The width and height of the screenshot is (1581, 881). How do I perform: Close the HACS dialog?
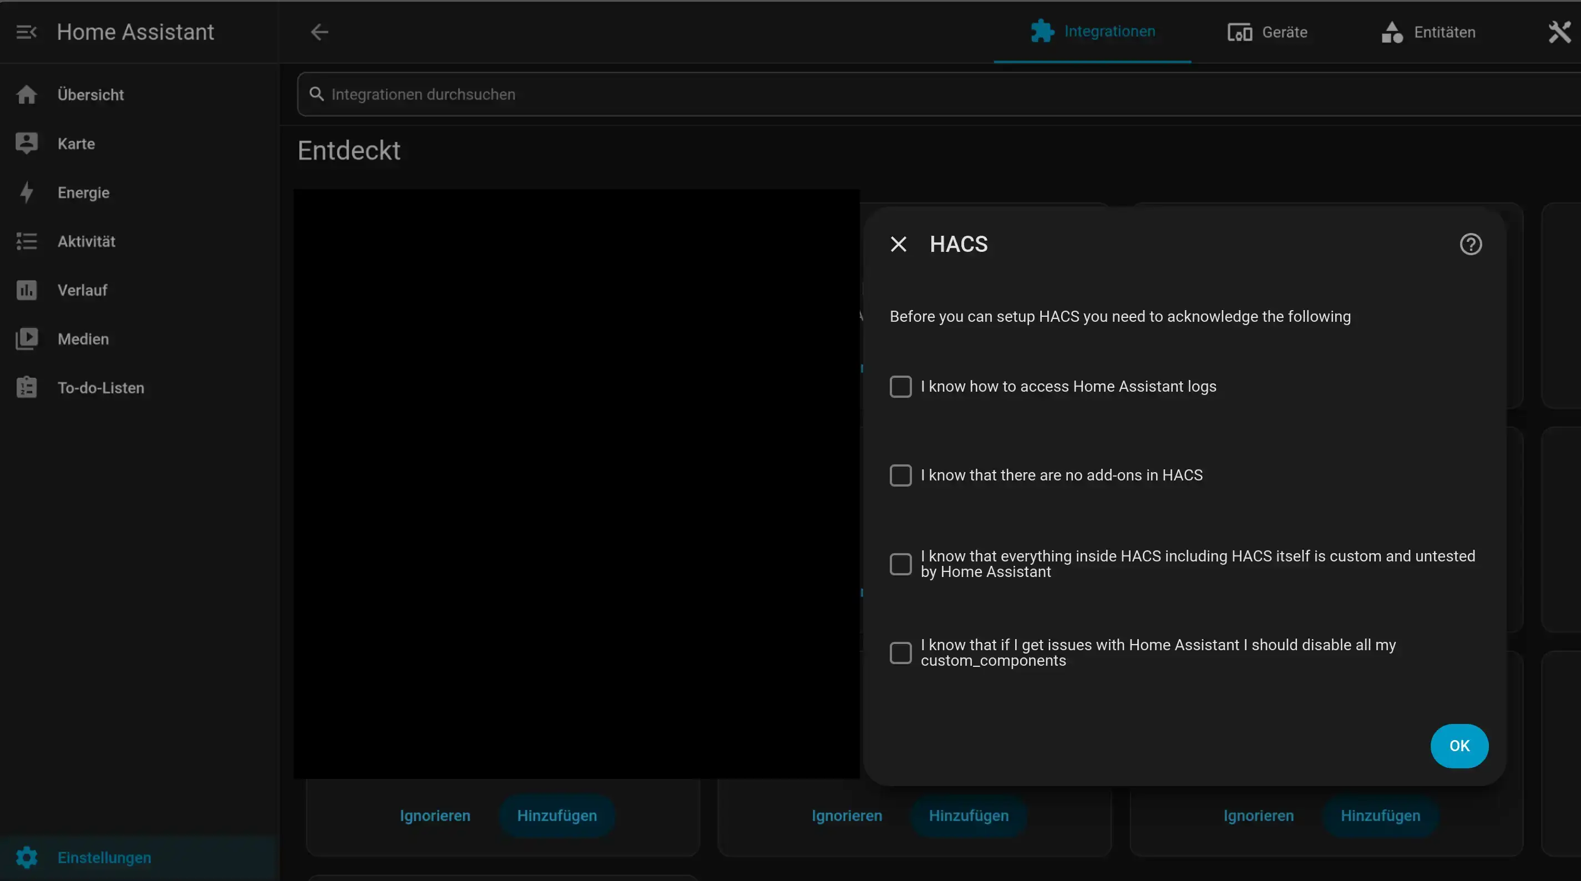pyautogui.click(x=899, y=244)
